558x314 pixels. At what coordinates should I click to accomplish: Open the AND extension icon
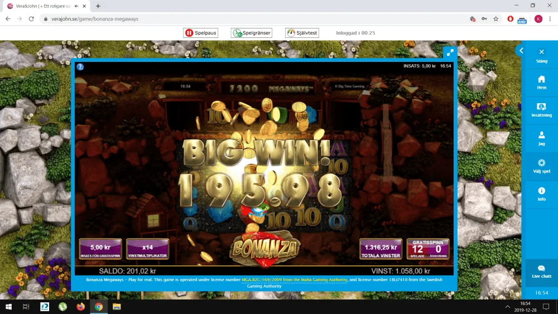click(x=522, y=20)
